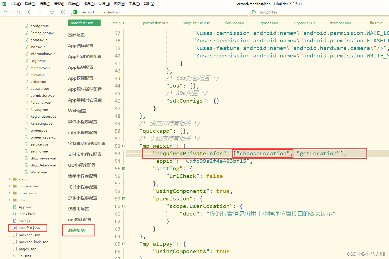Run the project with the play button
This screenshot has height=259, width=389.
tap(63, 12)
